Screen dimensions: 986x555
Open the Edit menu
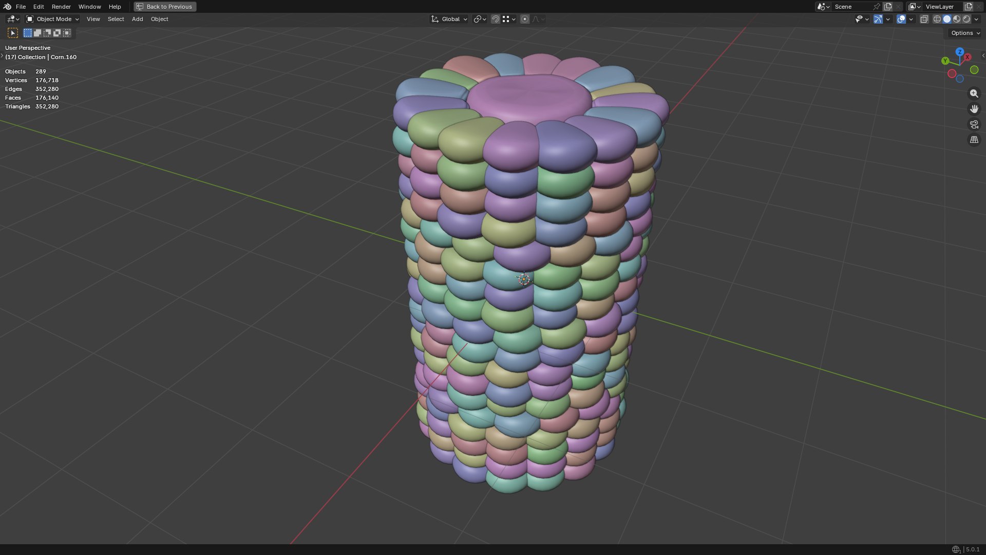pos(39,7)
